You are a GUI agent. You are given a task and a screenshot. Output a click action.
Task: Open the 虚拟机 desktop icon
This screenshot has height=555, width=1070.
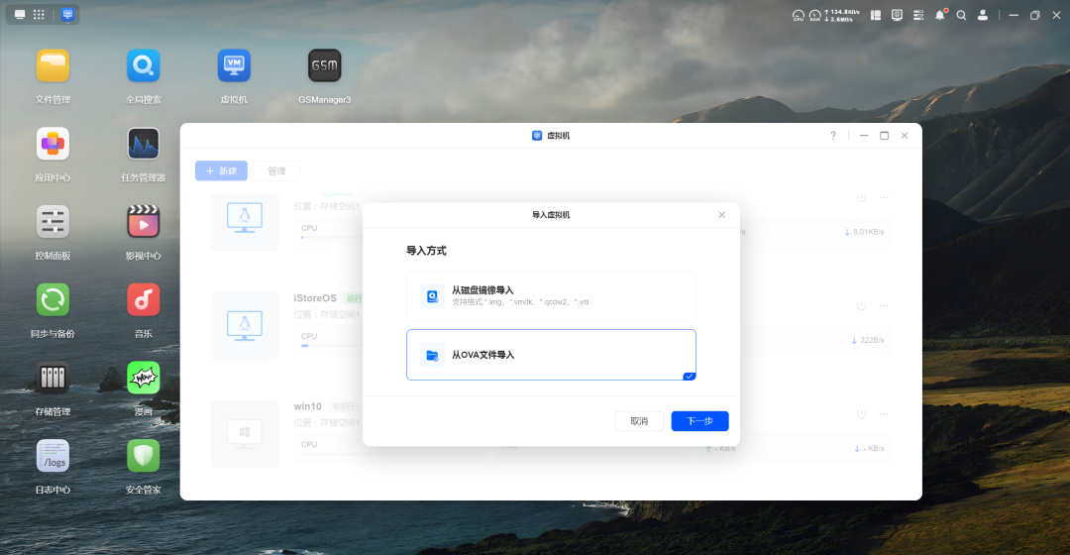coord(234,66)
